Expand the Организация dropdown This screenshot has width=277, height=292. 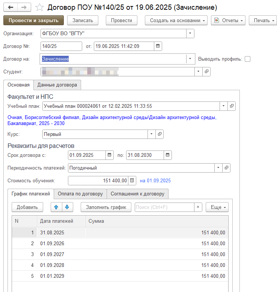coord(190,34)
